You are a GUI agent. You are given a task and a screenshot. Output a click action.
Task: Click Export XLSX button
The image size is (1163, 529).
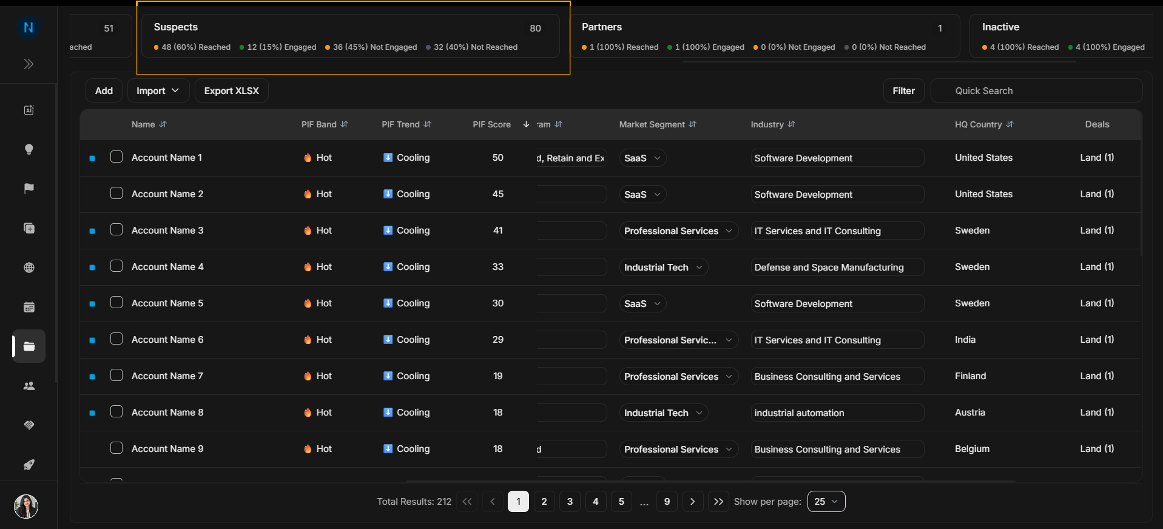[232, 91]
